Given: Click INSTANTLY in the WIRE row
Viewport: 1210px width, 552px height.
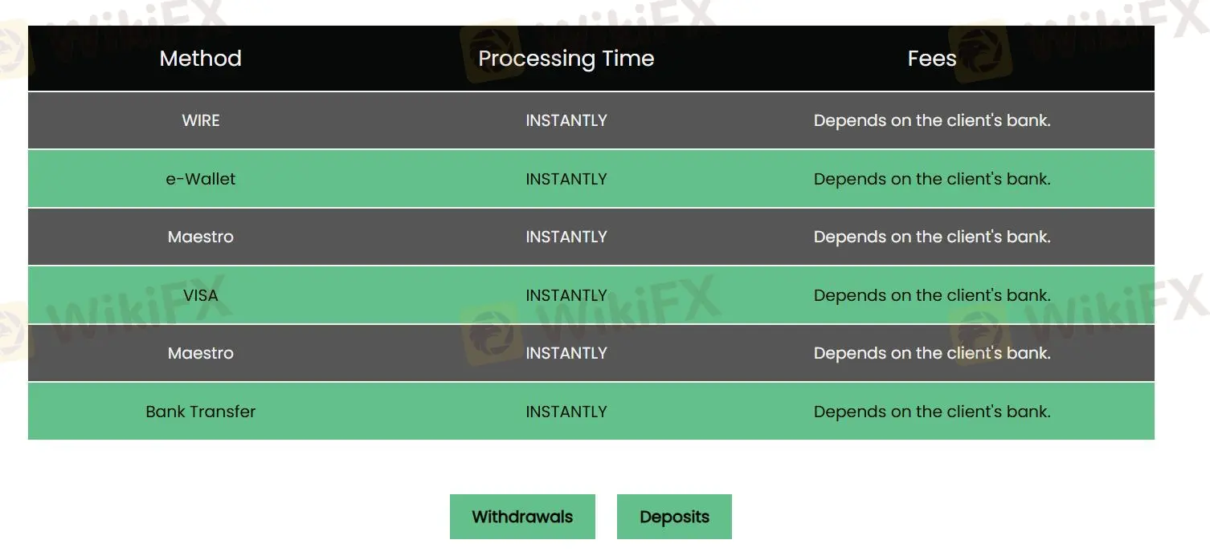Looking at the screenshot, I should point(566,120).
